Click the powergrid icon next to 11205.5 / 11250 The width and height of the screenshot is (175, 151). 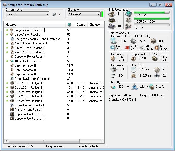[x=129, y=20]
